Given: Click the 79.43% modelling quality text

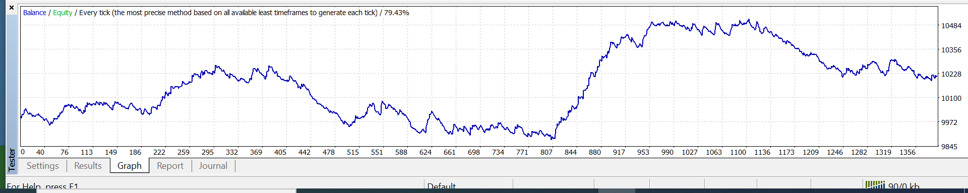Looking at the screenshot, I should point(396,13).
